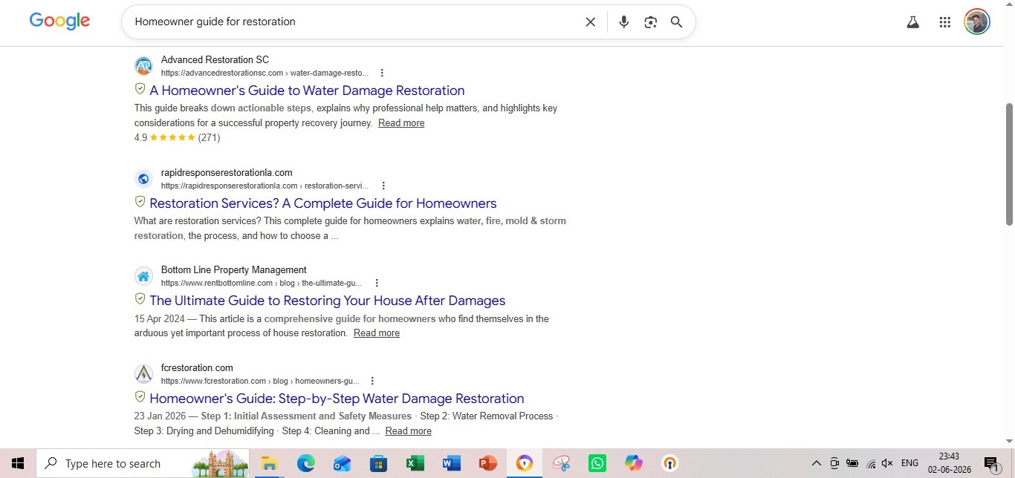
Task: Start voice search with the microphone icon
Action: pyautogui.click(x=624, y=22)
